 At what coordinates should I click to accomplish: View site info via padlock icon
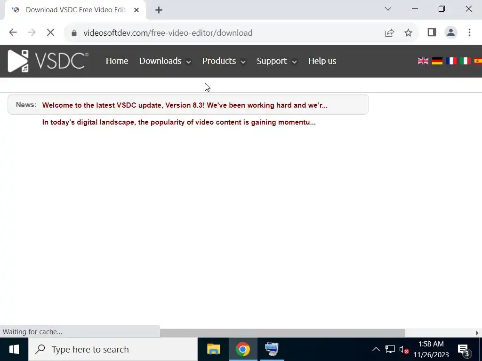tap(74, 33)
